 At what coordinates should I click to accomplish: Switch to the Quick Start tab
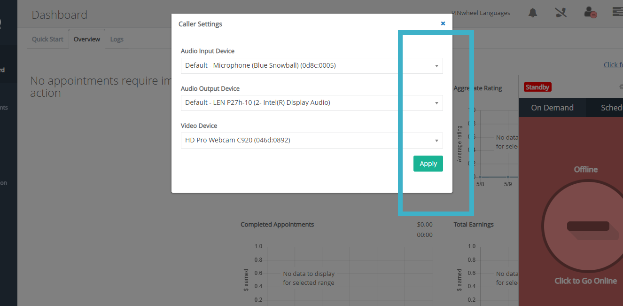click(47, 39)
